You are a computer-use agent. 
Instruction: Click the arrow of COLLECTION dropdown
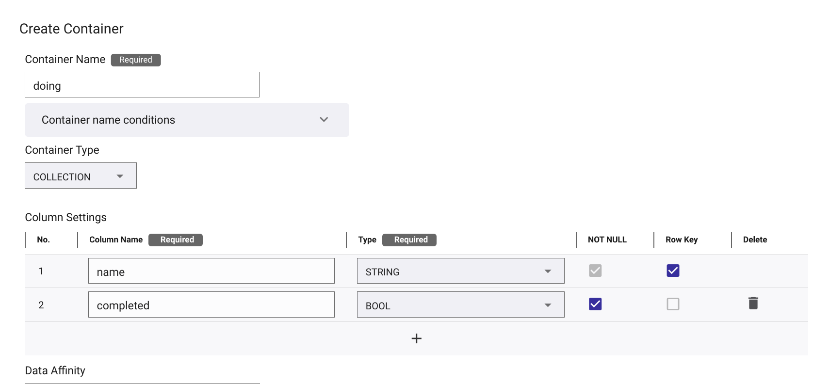(120, 176)
